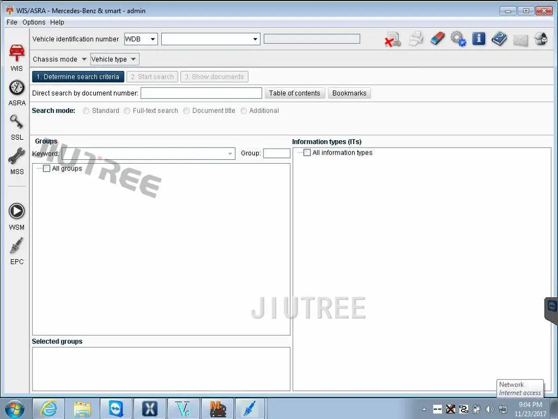This screenshot has height=419, width=558.
Task: Open the File menu
Action: [12, 22]
